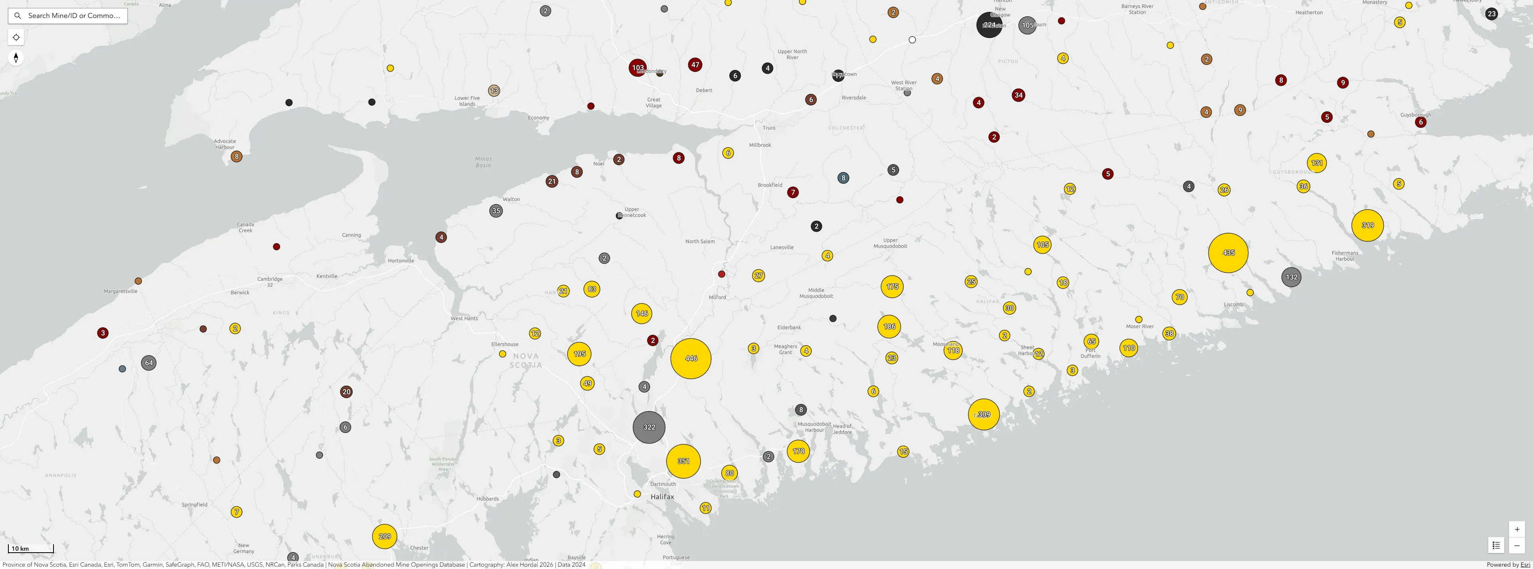Click the magnifier icon in the search box

[18, 16]
